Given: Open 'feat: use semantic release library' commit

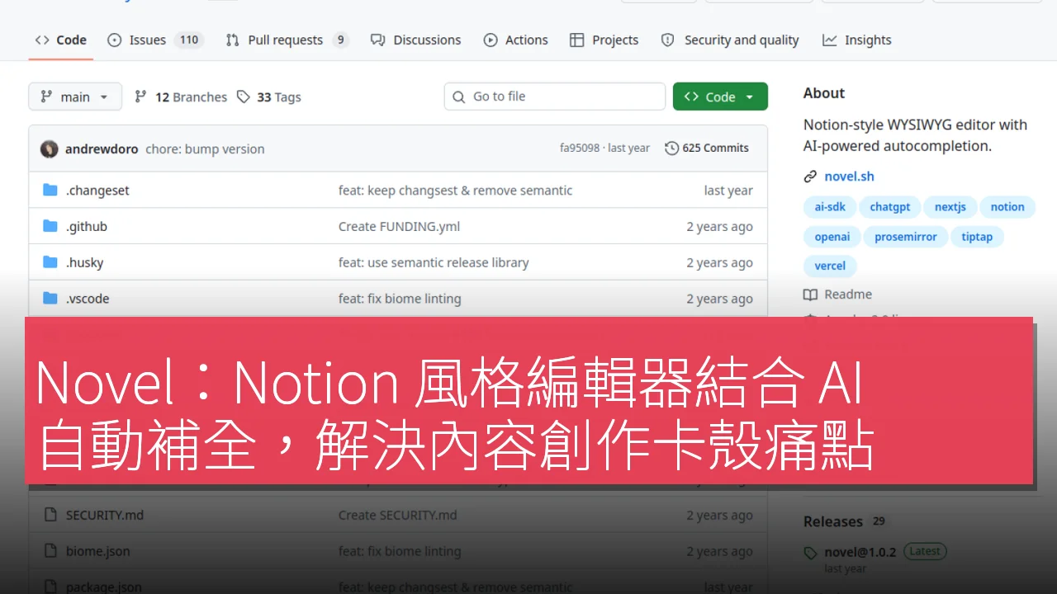Looking at the screenshot, I should pyautogui.click(x=434, y=262).
